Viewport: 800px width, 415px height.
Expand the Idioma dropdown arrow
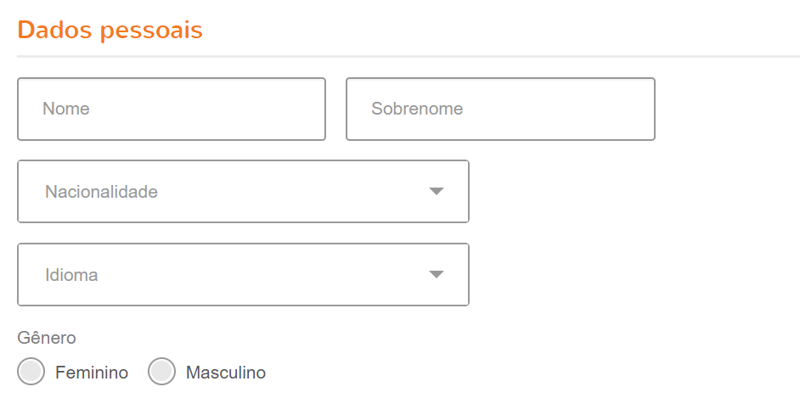point(437,275)
